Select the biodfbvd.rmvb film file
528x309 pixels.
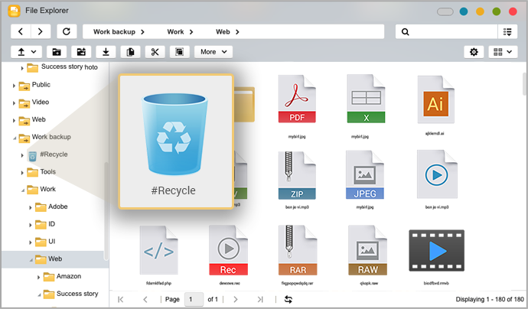pyautogui.click(x=437, y=250)
